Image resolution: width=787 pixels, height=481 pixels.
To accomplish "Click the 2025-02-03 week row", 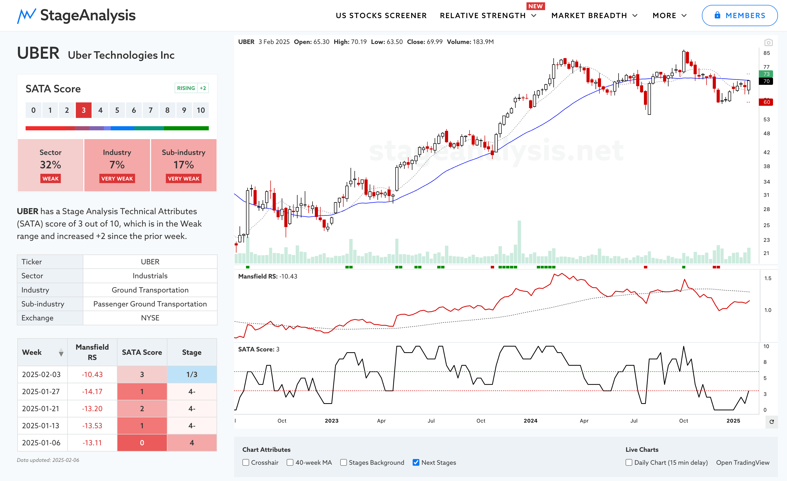I will pos(117,374).
